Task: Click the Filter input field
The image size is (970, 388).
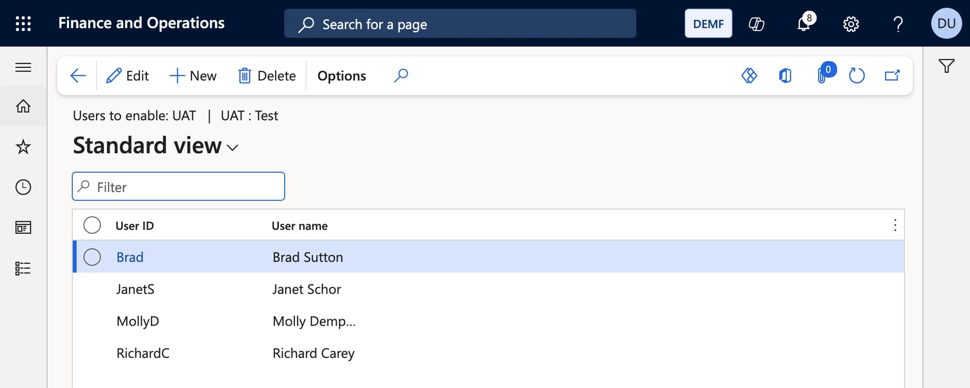Action: tap(178, 186)
